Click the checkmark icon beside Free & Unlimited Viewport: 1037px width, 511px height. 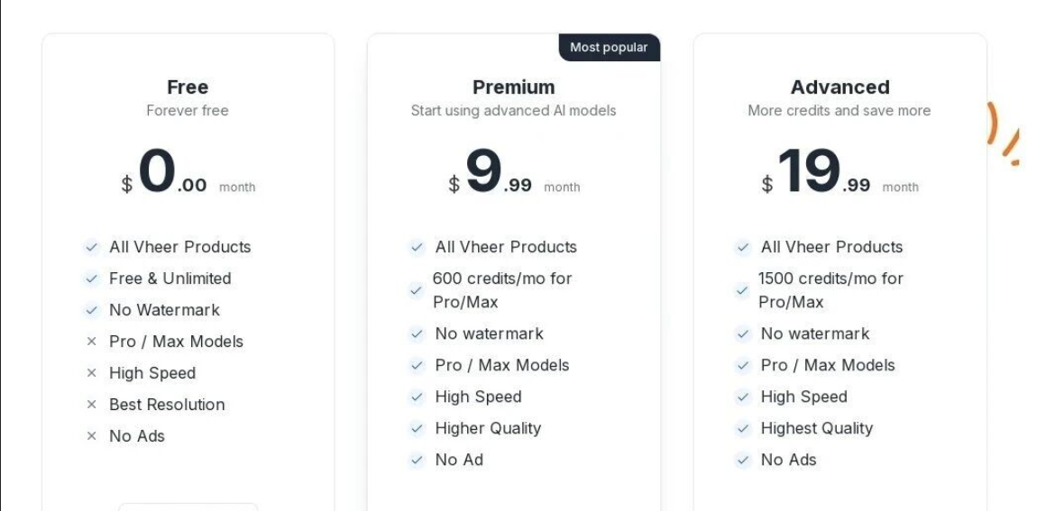91,278
